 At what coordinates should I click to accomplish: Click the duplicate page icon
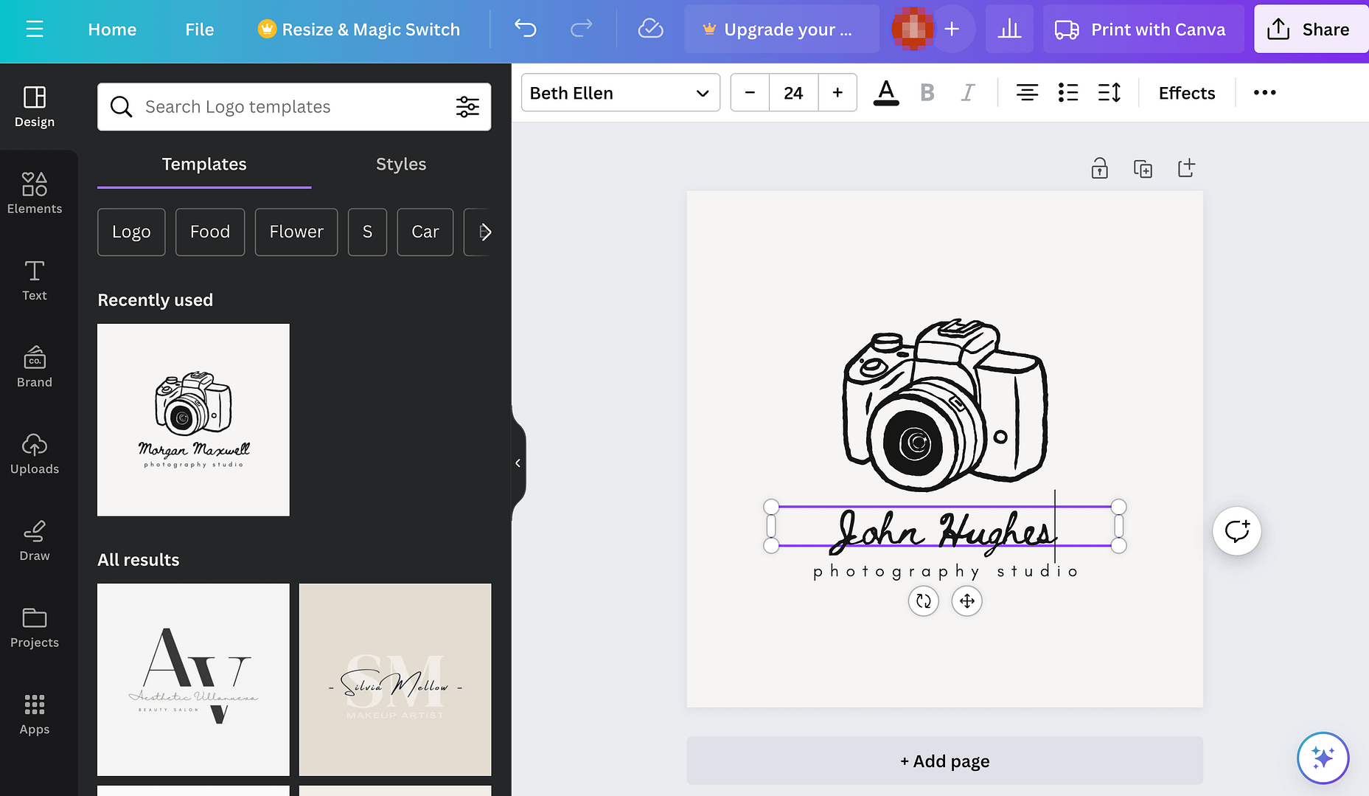tap(1143, 169)
